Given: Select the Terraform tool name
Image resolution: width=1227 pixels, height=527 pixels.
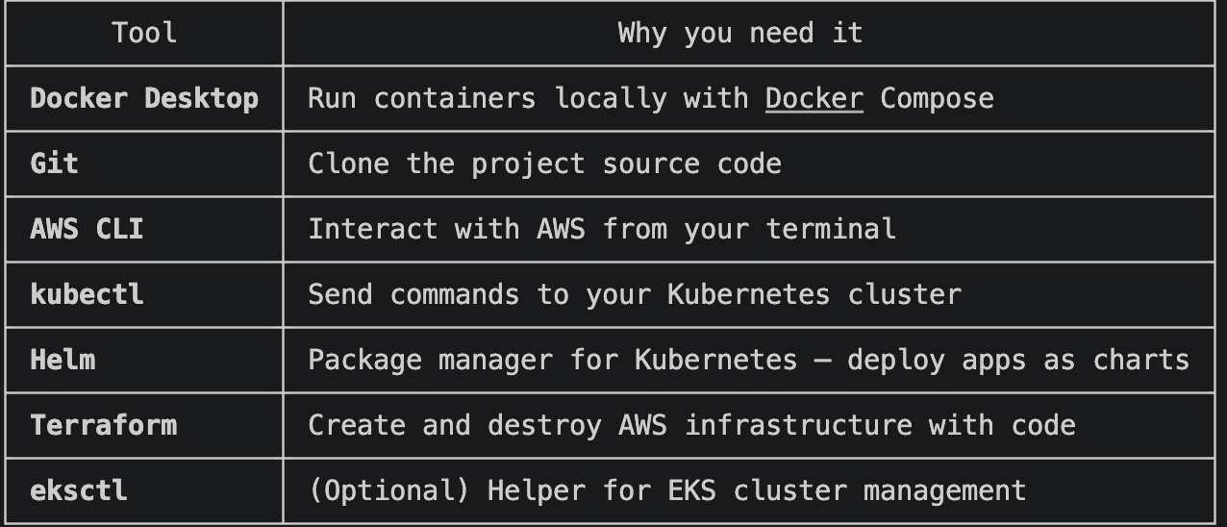Looking at the screenshot, I should [103, 425].
